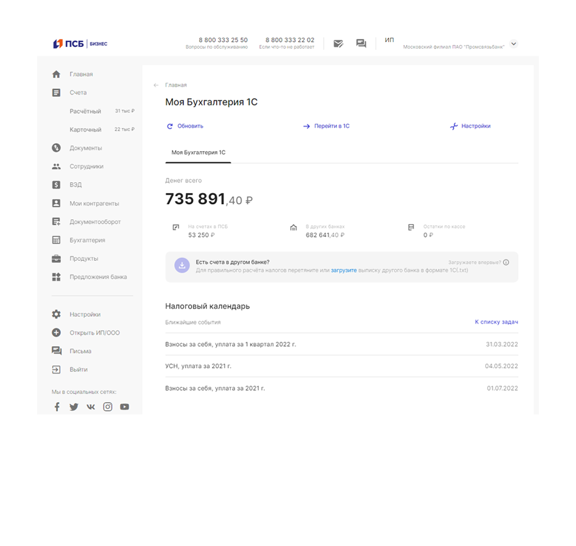
Task: Open Бухгалтерия in the sidebar menu
Action: (87, 240)
